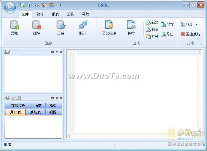Select the 视图 tab in object browser
This screenshot has height=151, width=207.
coord(53,112)
